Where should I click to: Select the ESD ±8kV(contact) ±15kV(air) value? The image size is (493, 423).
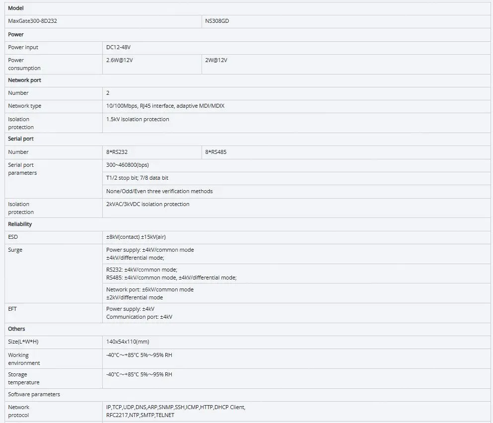[x=140, y=237]
